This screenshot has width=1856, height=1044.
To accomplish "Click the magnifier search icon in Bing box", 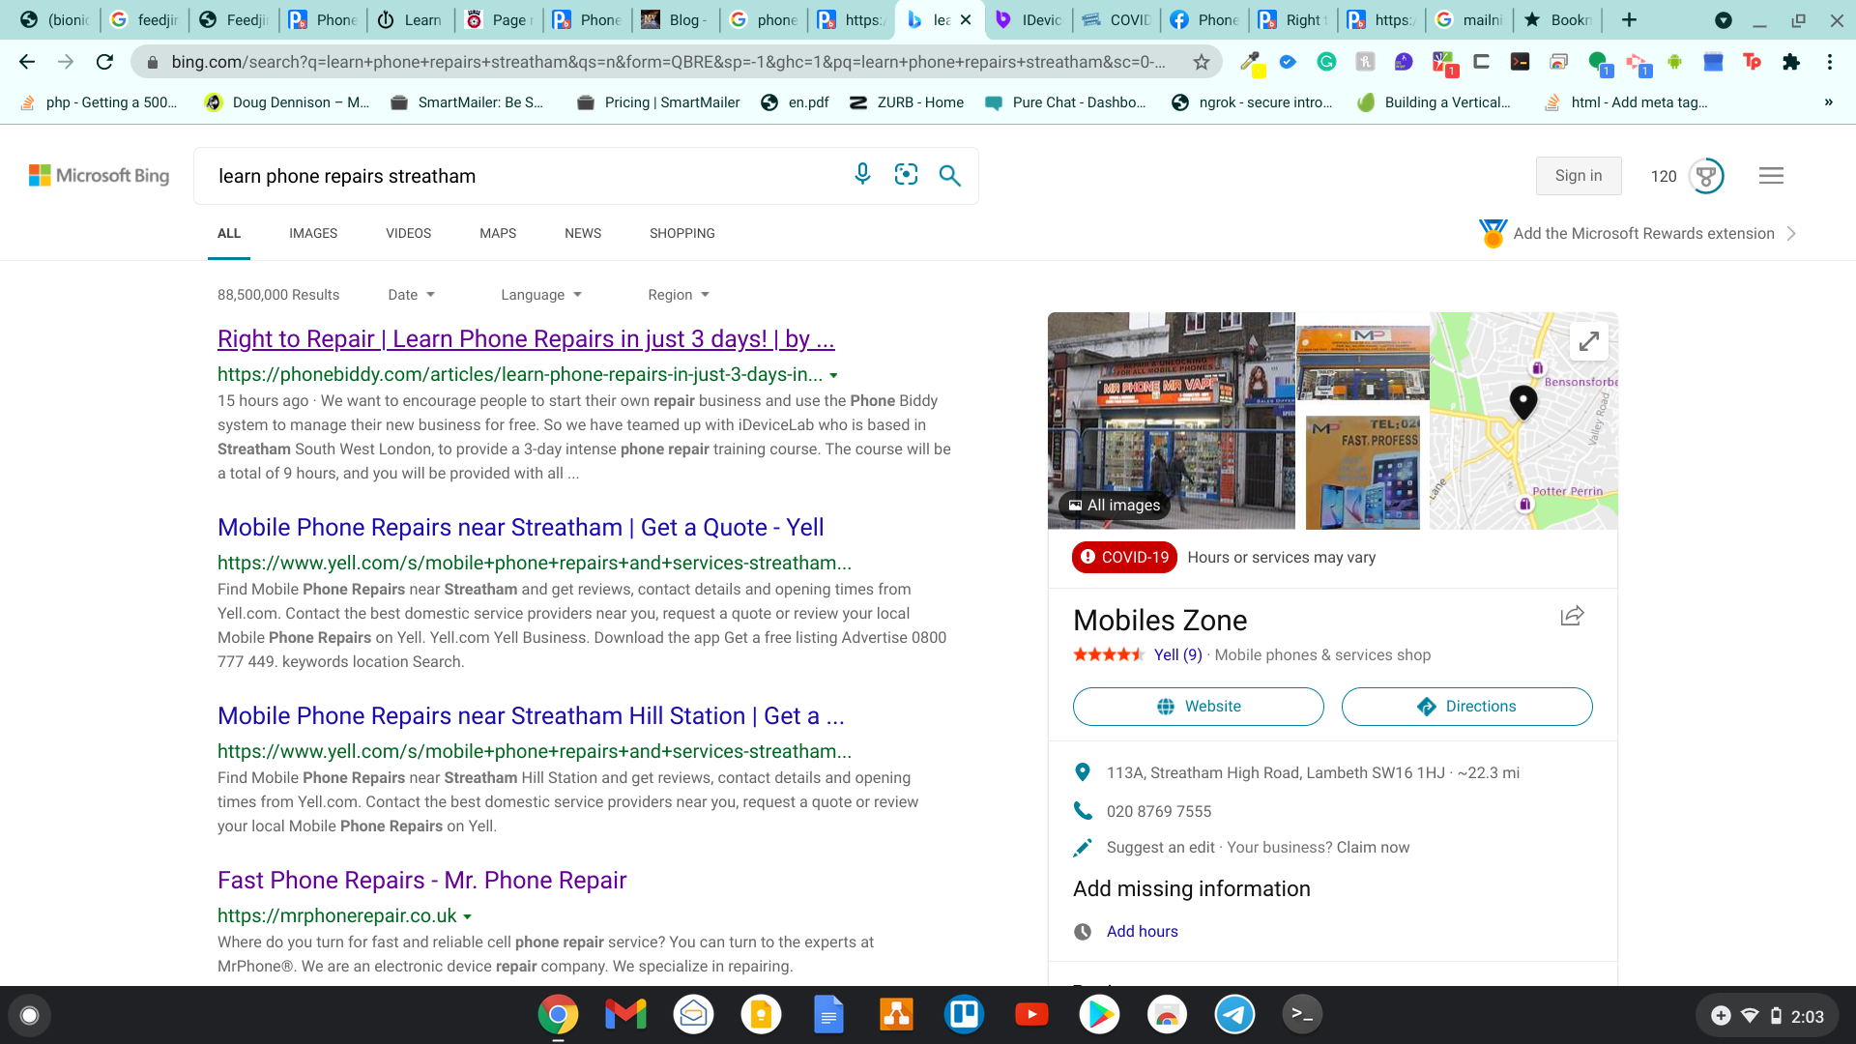I will [949, 175].
